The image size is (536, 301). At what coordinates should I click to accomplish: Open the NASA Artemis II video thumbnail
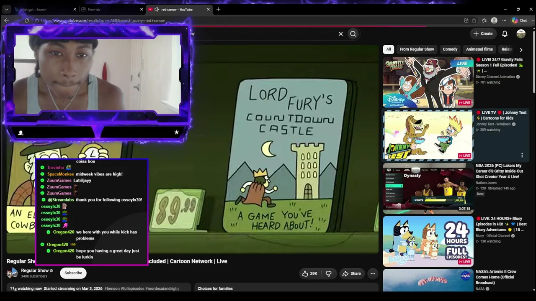[428, 280]
